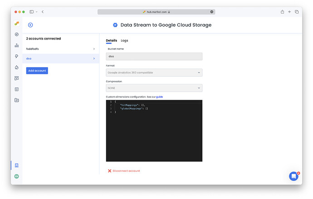Viewport: 313px width, 199px height.
Task: Click the browser sidebar toggle icon
Action: [x=32, y=12]
